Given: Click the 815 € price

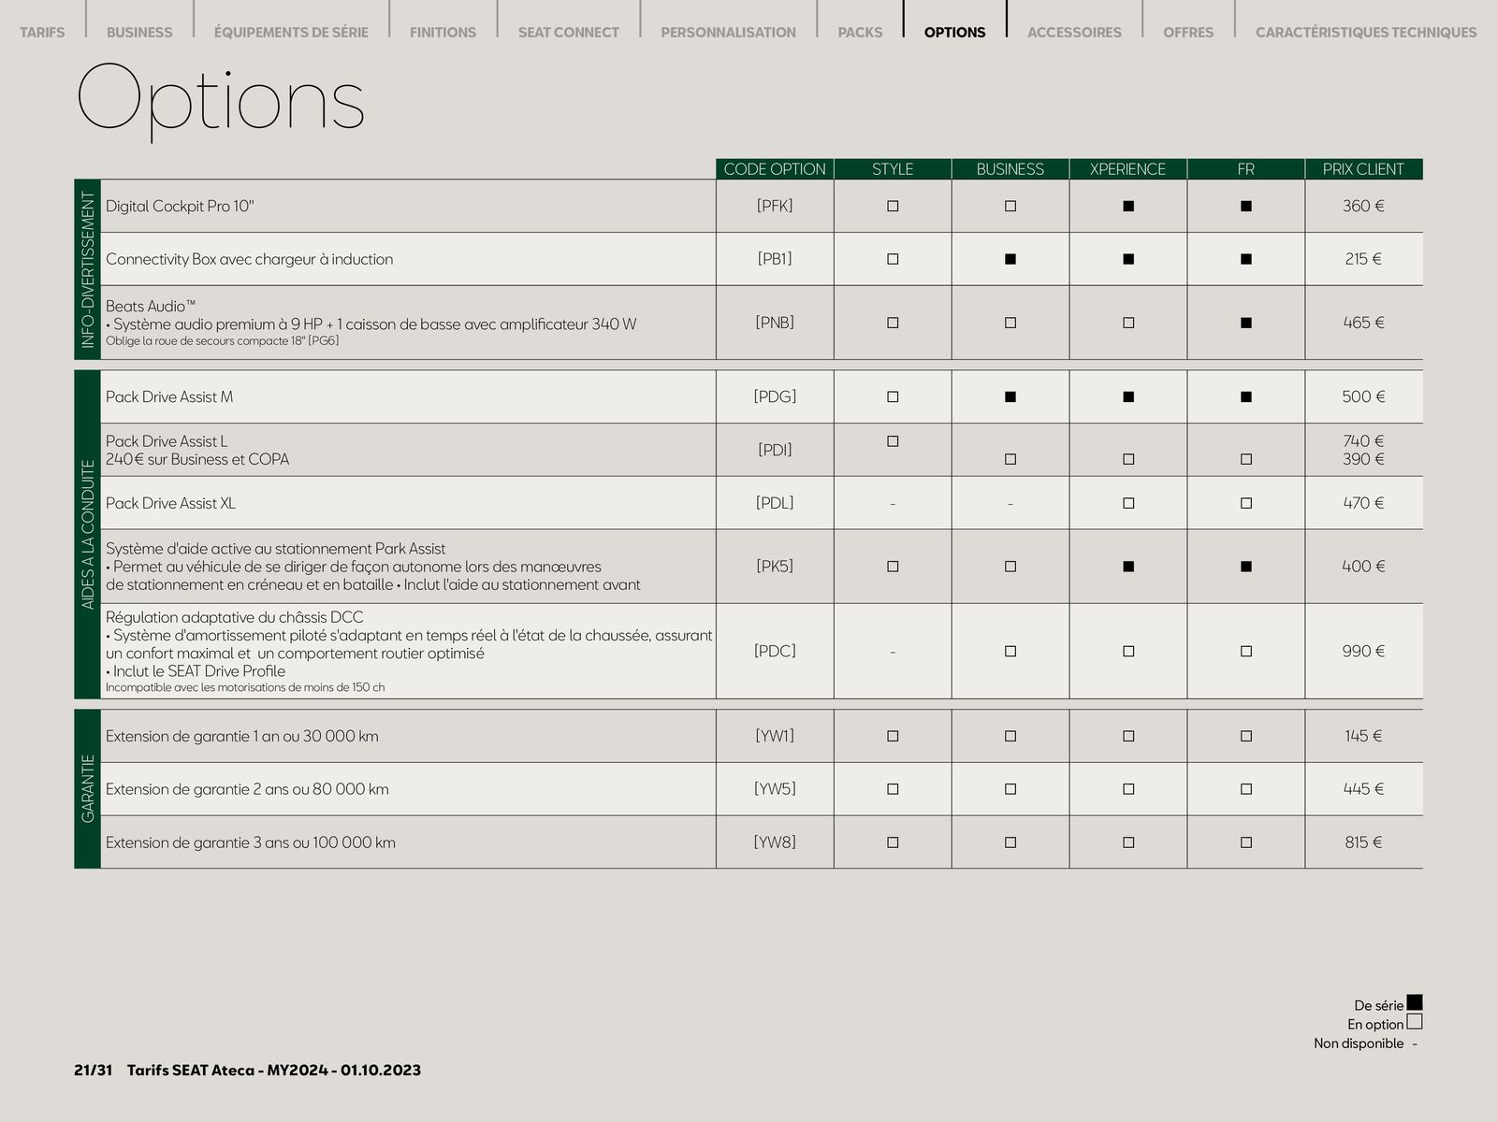Looking at the screenshot, I should coord(1363,842).
